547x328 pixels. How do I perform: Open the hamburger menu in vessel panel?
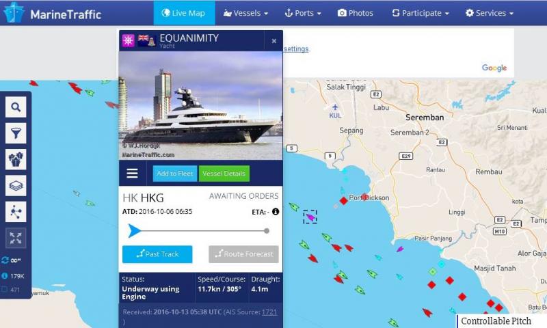pyautogui.click(x=132, y=174)
